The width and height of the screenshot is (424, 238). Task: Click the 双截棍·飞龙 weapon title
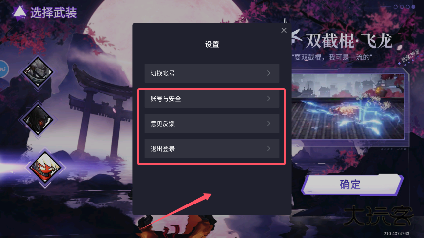coord(349,41)
